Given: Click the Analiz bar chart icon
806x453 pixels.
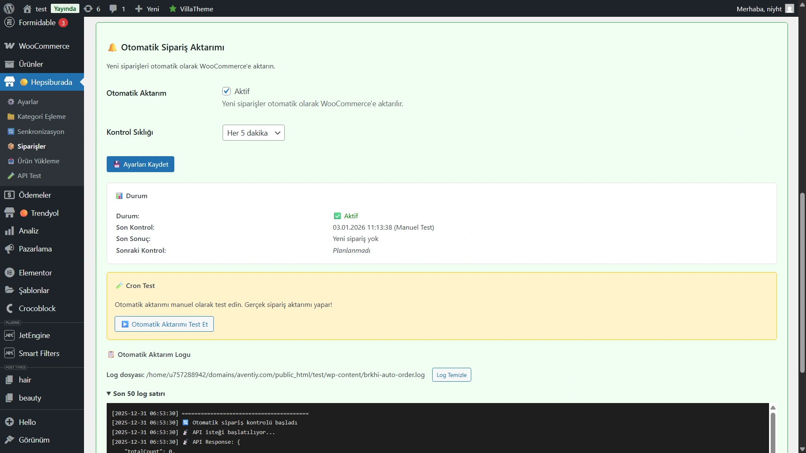Looking at the screenshot, I should tap(9, 231).
